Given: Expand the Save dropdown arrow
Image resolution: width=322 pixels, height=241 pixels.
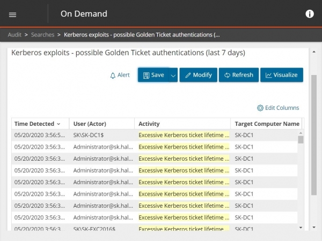Looking at the screenshot, I should click(173, 76).
